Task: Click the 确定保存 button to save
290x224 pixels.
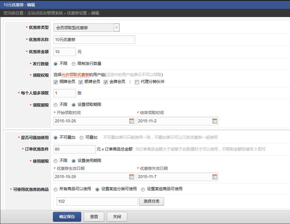Action: click(67, 217)
